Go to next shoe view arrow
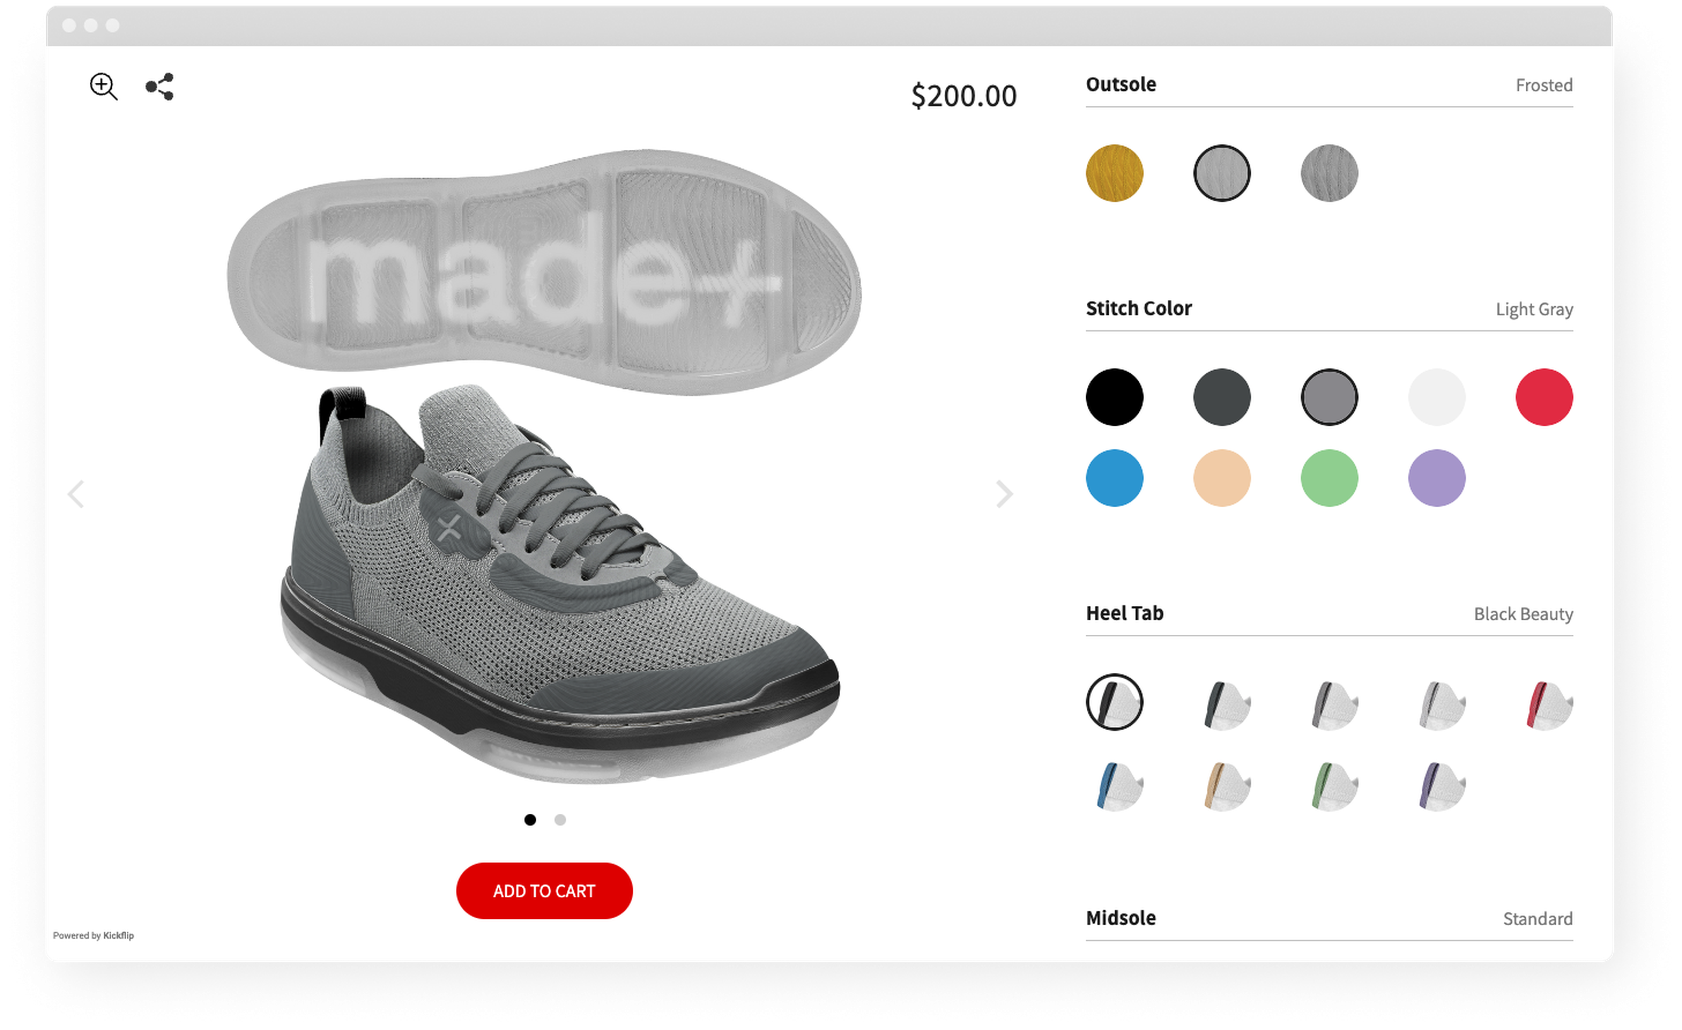This screenshot has height=1030, width=1682. coord(1004,495)
